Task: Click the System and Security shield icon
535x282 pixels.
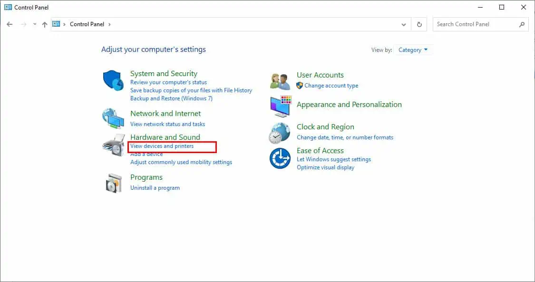Action: 113,80
